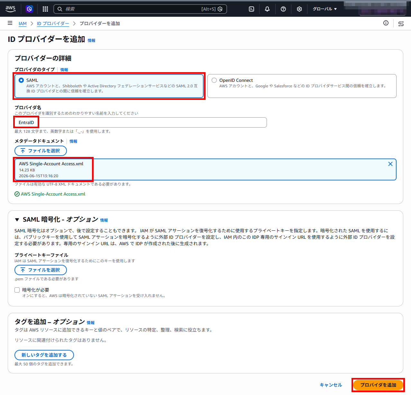Screen dimensions: 411x395
Task: Click the green AWS Single-Account Access.xml validation text
Action: [53, 194]
